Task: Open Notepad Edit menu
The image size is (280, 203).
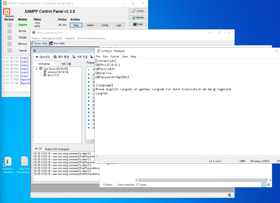Action: click(x=105, y=57)
